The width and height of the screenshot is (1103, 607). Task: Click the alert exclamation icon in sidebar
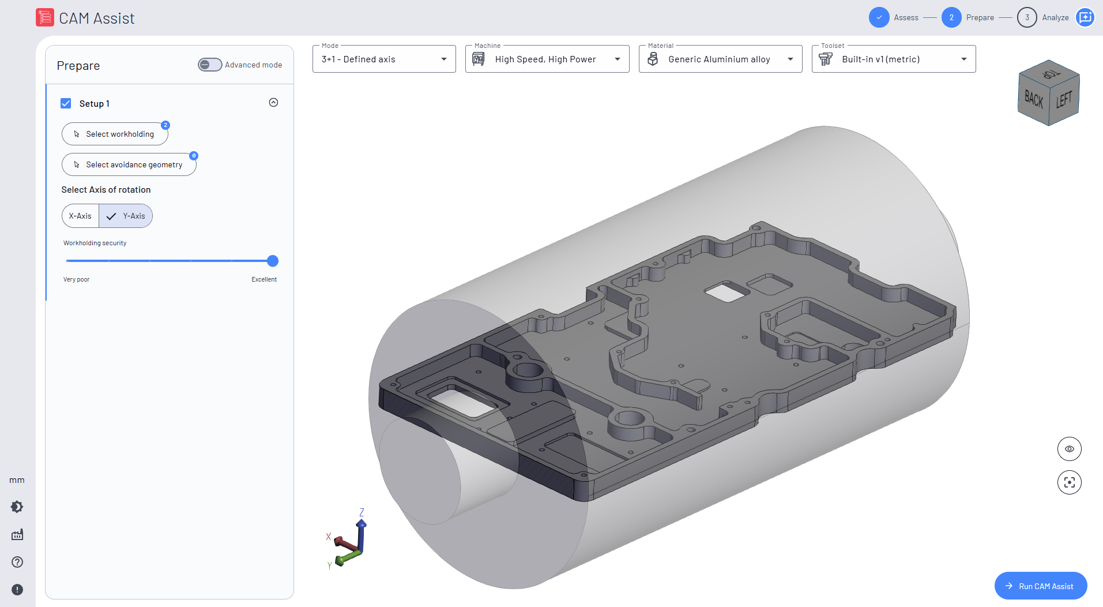[x=17, y=590]
